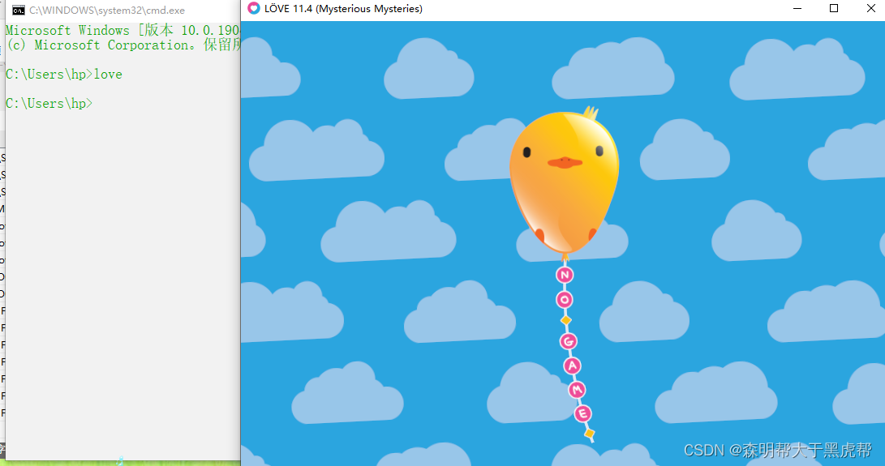The width and height of the screenshot is (885, 466).
Task: Click the pink E bead on balloon string
Action: [582, 413]
